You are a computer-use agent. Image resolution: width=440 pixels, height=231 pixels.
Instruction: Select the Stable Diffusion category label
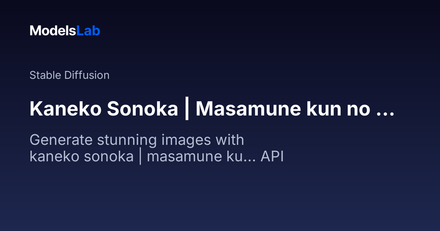tap(69, 75)
